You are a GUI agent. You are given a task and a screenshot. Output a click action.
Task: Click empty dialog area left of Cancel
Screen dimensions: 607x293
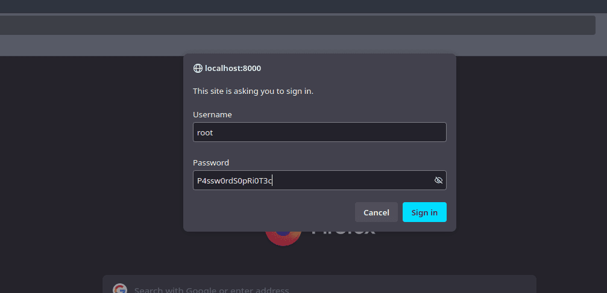[x=271, y=212]
